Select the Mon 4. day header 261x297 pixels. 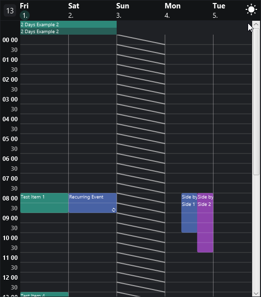(173, 10)
